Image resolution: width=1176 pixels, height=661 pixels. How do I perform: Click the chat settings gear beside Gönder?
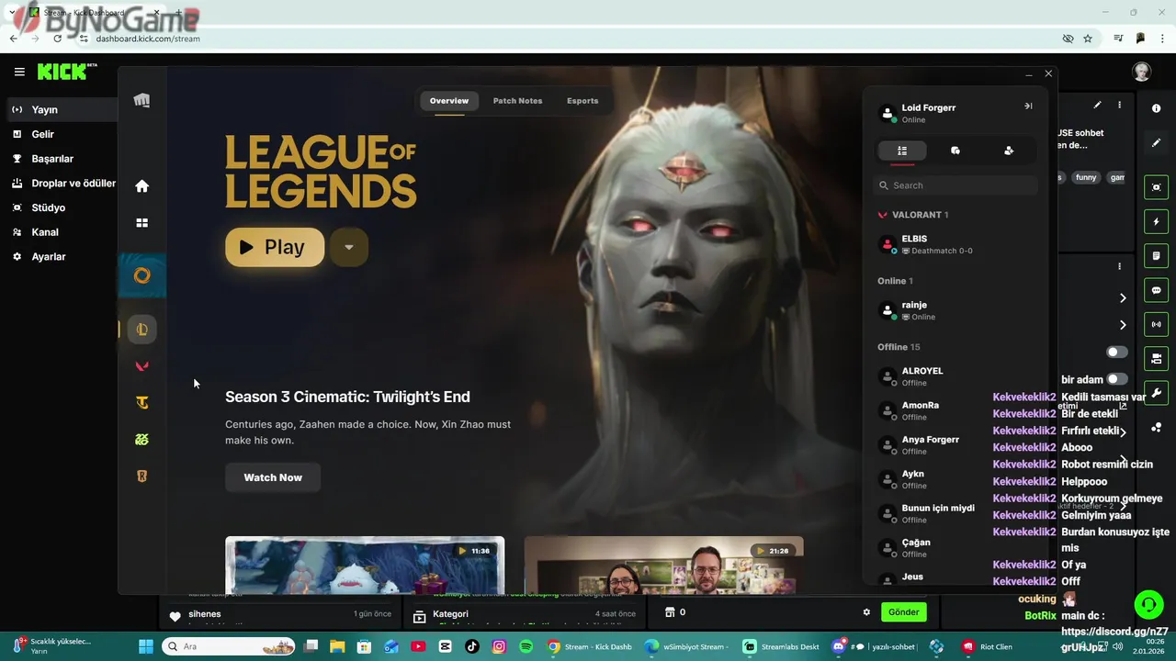coord(866,612)
